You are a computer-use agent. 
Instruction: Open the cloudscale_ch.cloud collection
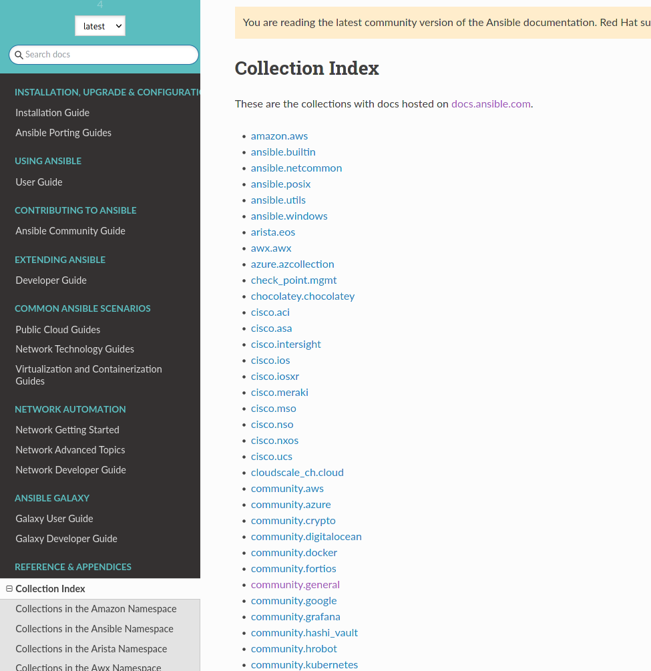297,473
